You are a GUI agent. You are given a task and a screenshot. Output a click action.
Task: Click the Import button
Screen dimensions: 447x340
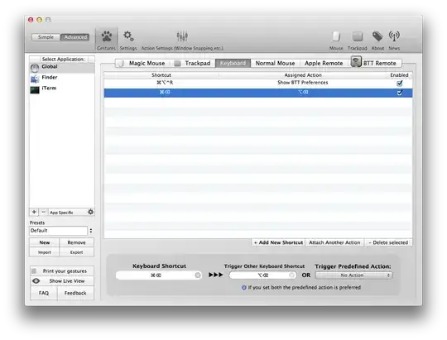45,252
